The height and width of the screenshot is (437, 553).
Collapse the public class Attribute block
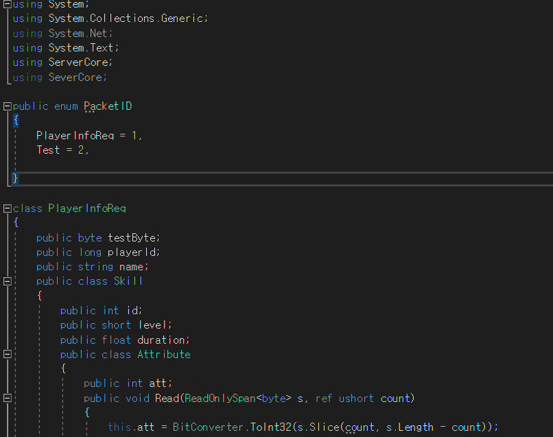7,354
